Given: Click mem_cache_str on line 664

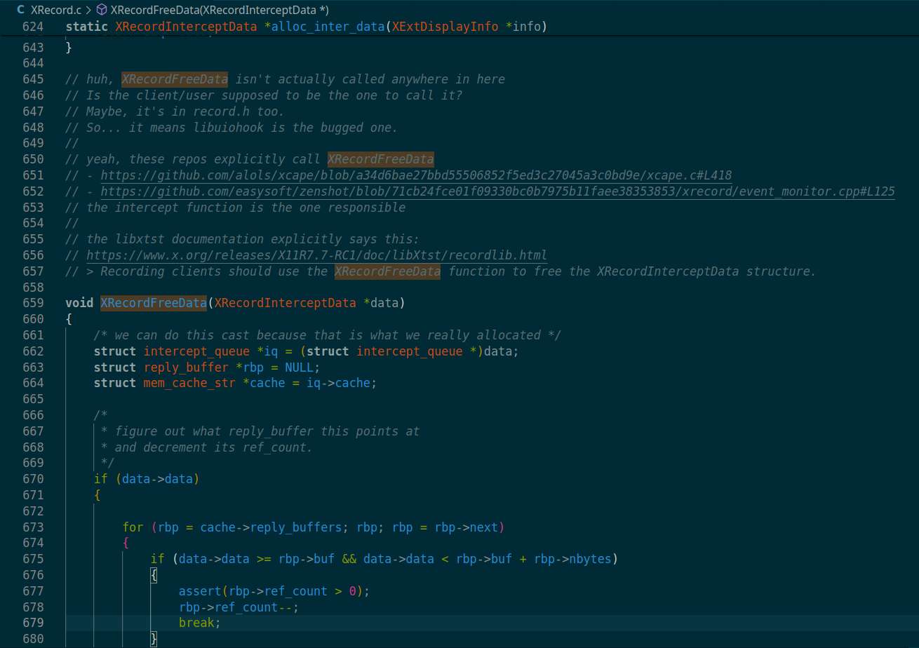Looking at the screenshot, I should [189, 383].
